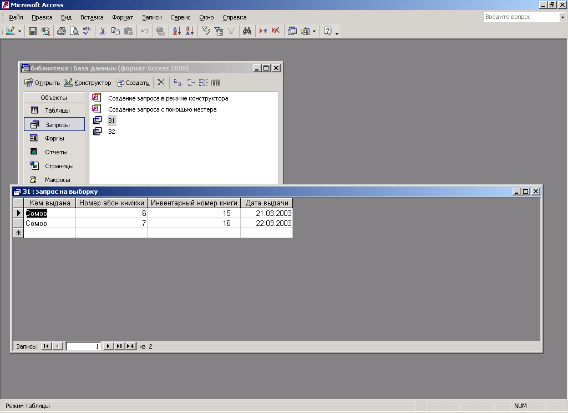Select Таблицы in the objects panel
This screenshot has width=568, height=413.
click(x=54, y=110)
